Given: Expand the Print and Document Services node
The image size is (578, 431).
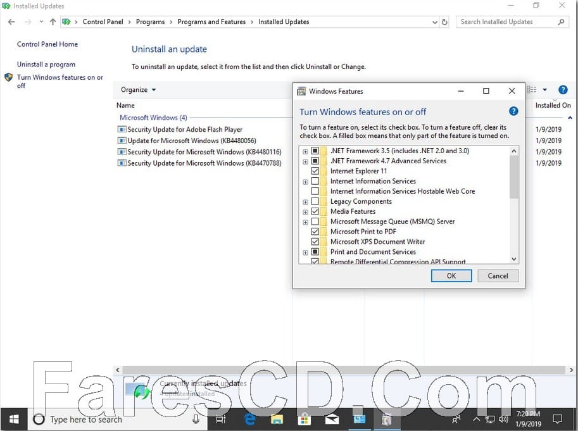Looking at the screenshot, I should coord(305,253).
